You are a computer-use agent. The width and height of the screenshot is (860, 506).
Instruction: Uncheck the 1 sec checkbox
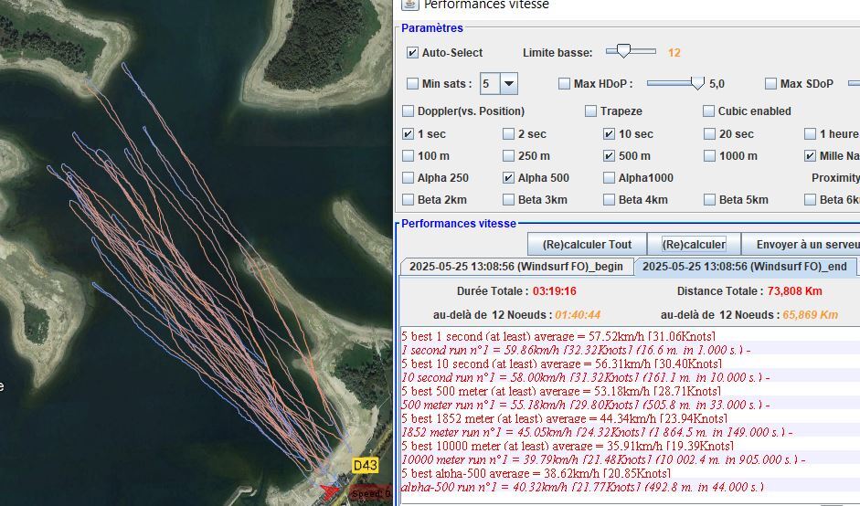[x=408, y=133]
